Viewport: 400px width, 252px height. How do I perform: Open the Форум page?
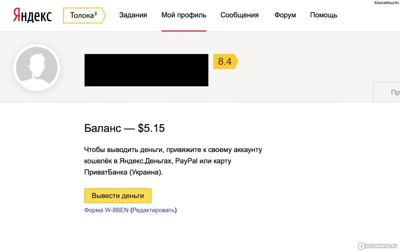(285, 15)
